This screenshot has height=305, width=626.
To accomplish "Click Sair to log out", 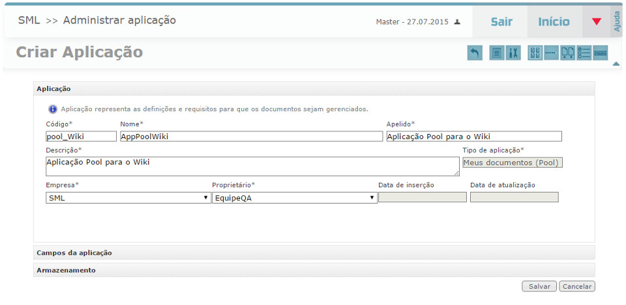I will coord(501,21).
